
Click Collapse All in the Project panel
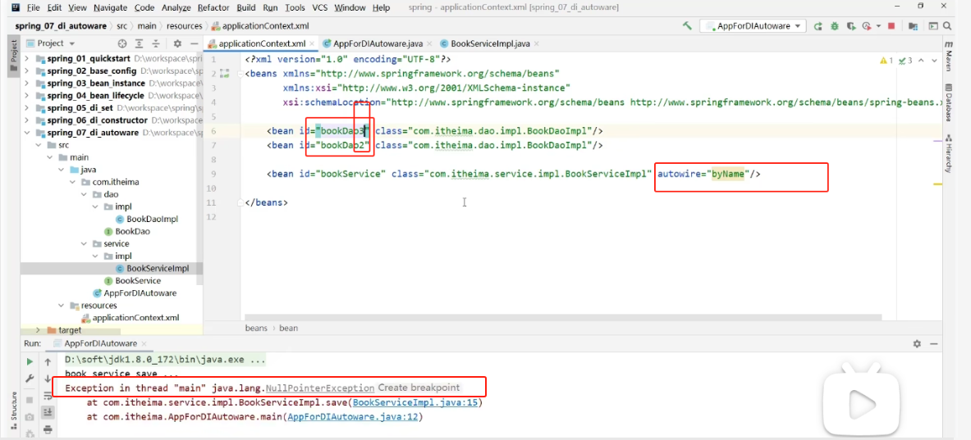coord(156,43)
